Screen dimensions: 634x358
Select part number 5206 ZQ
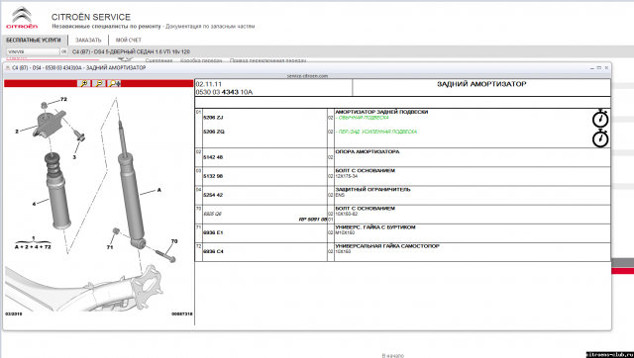pyautogui.click(x=214, y=132)
